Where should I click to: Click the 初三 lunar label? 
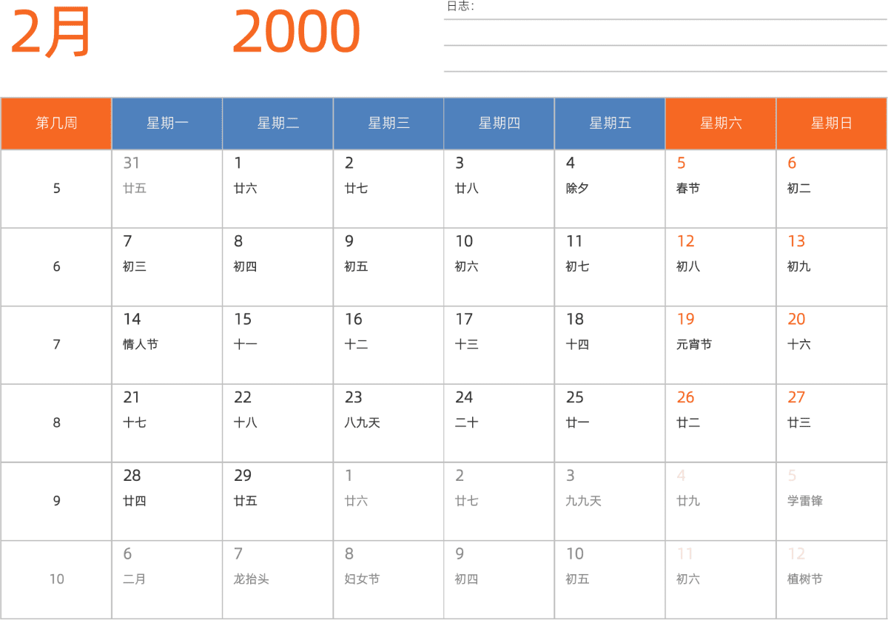click(135, 266)
